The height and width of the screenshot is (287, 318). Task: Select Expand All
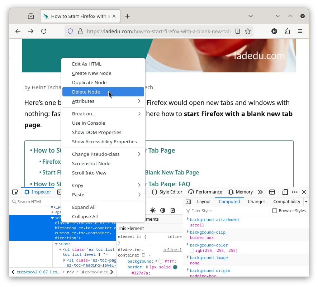click(x=103, y=207)
